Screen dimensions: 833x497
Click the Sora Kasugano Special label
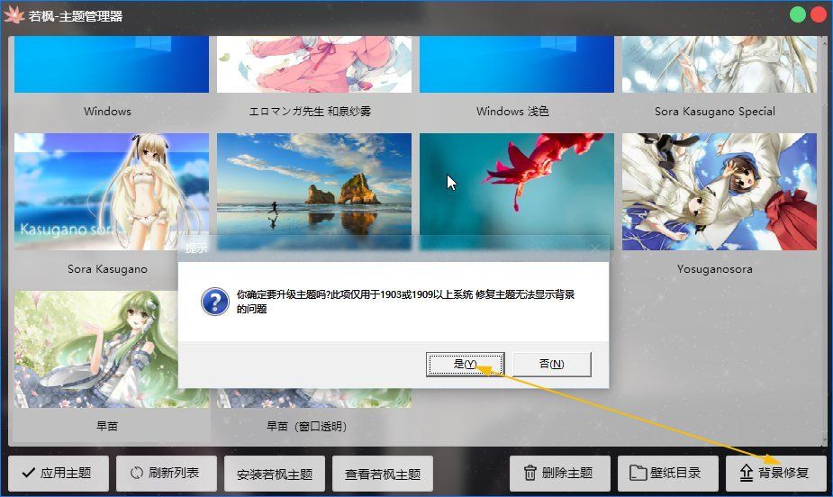[714, 112]
